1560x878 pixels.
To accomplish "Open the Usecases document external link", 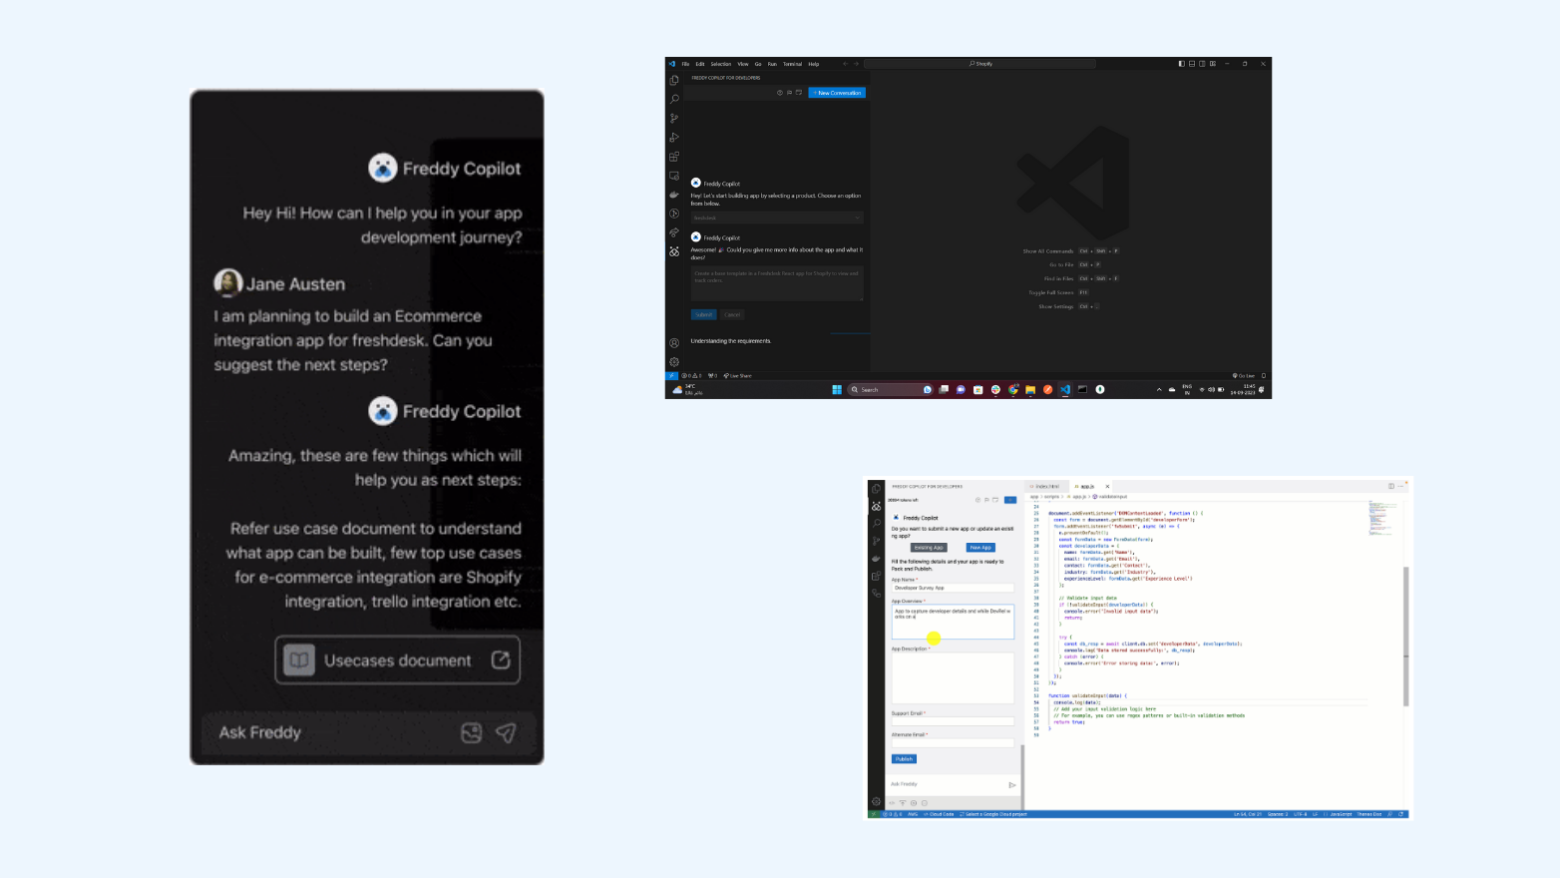I will pyautogui.click(x=501, y=660).
